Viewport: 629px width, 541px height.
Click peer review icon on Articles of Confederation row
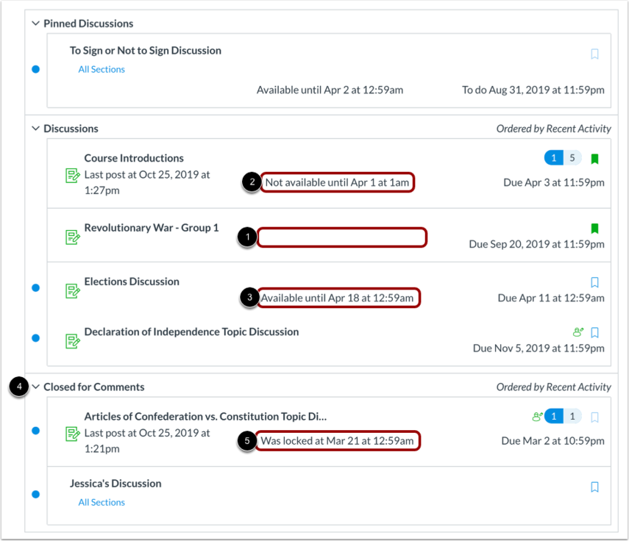tap(537, 417)
